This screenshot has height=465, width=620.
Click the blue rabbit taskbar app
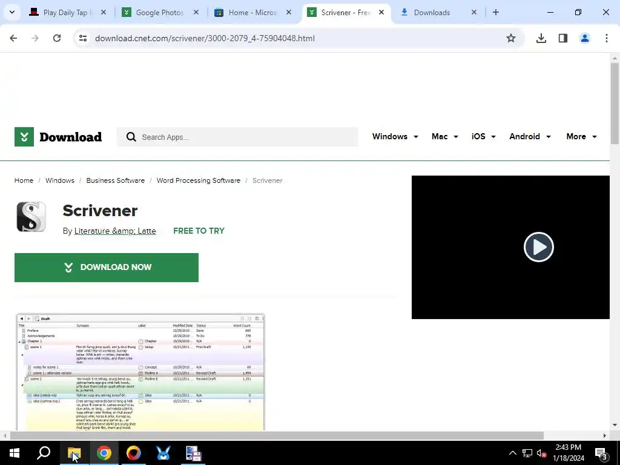(163, 453)
